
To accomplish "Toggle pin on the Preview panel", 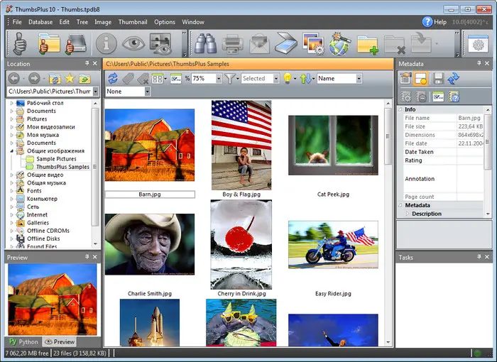I will tap(87, 257).
